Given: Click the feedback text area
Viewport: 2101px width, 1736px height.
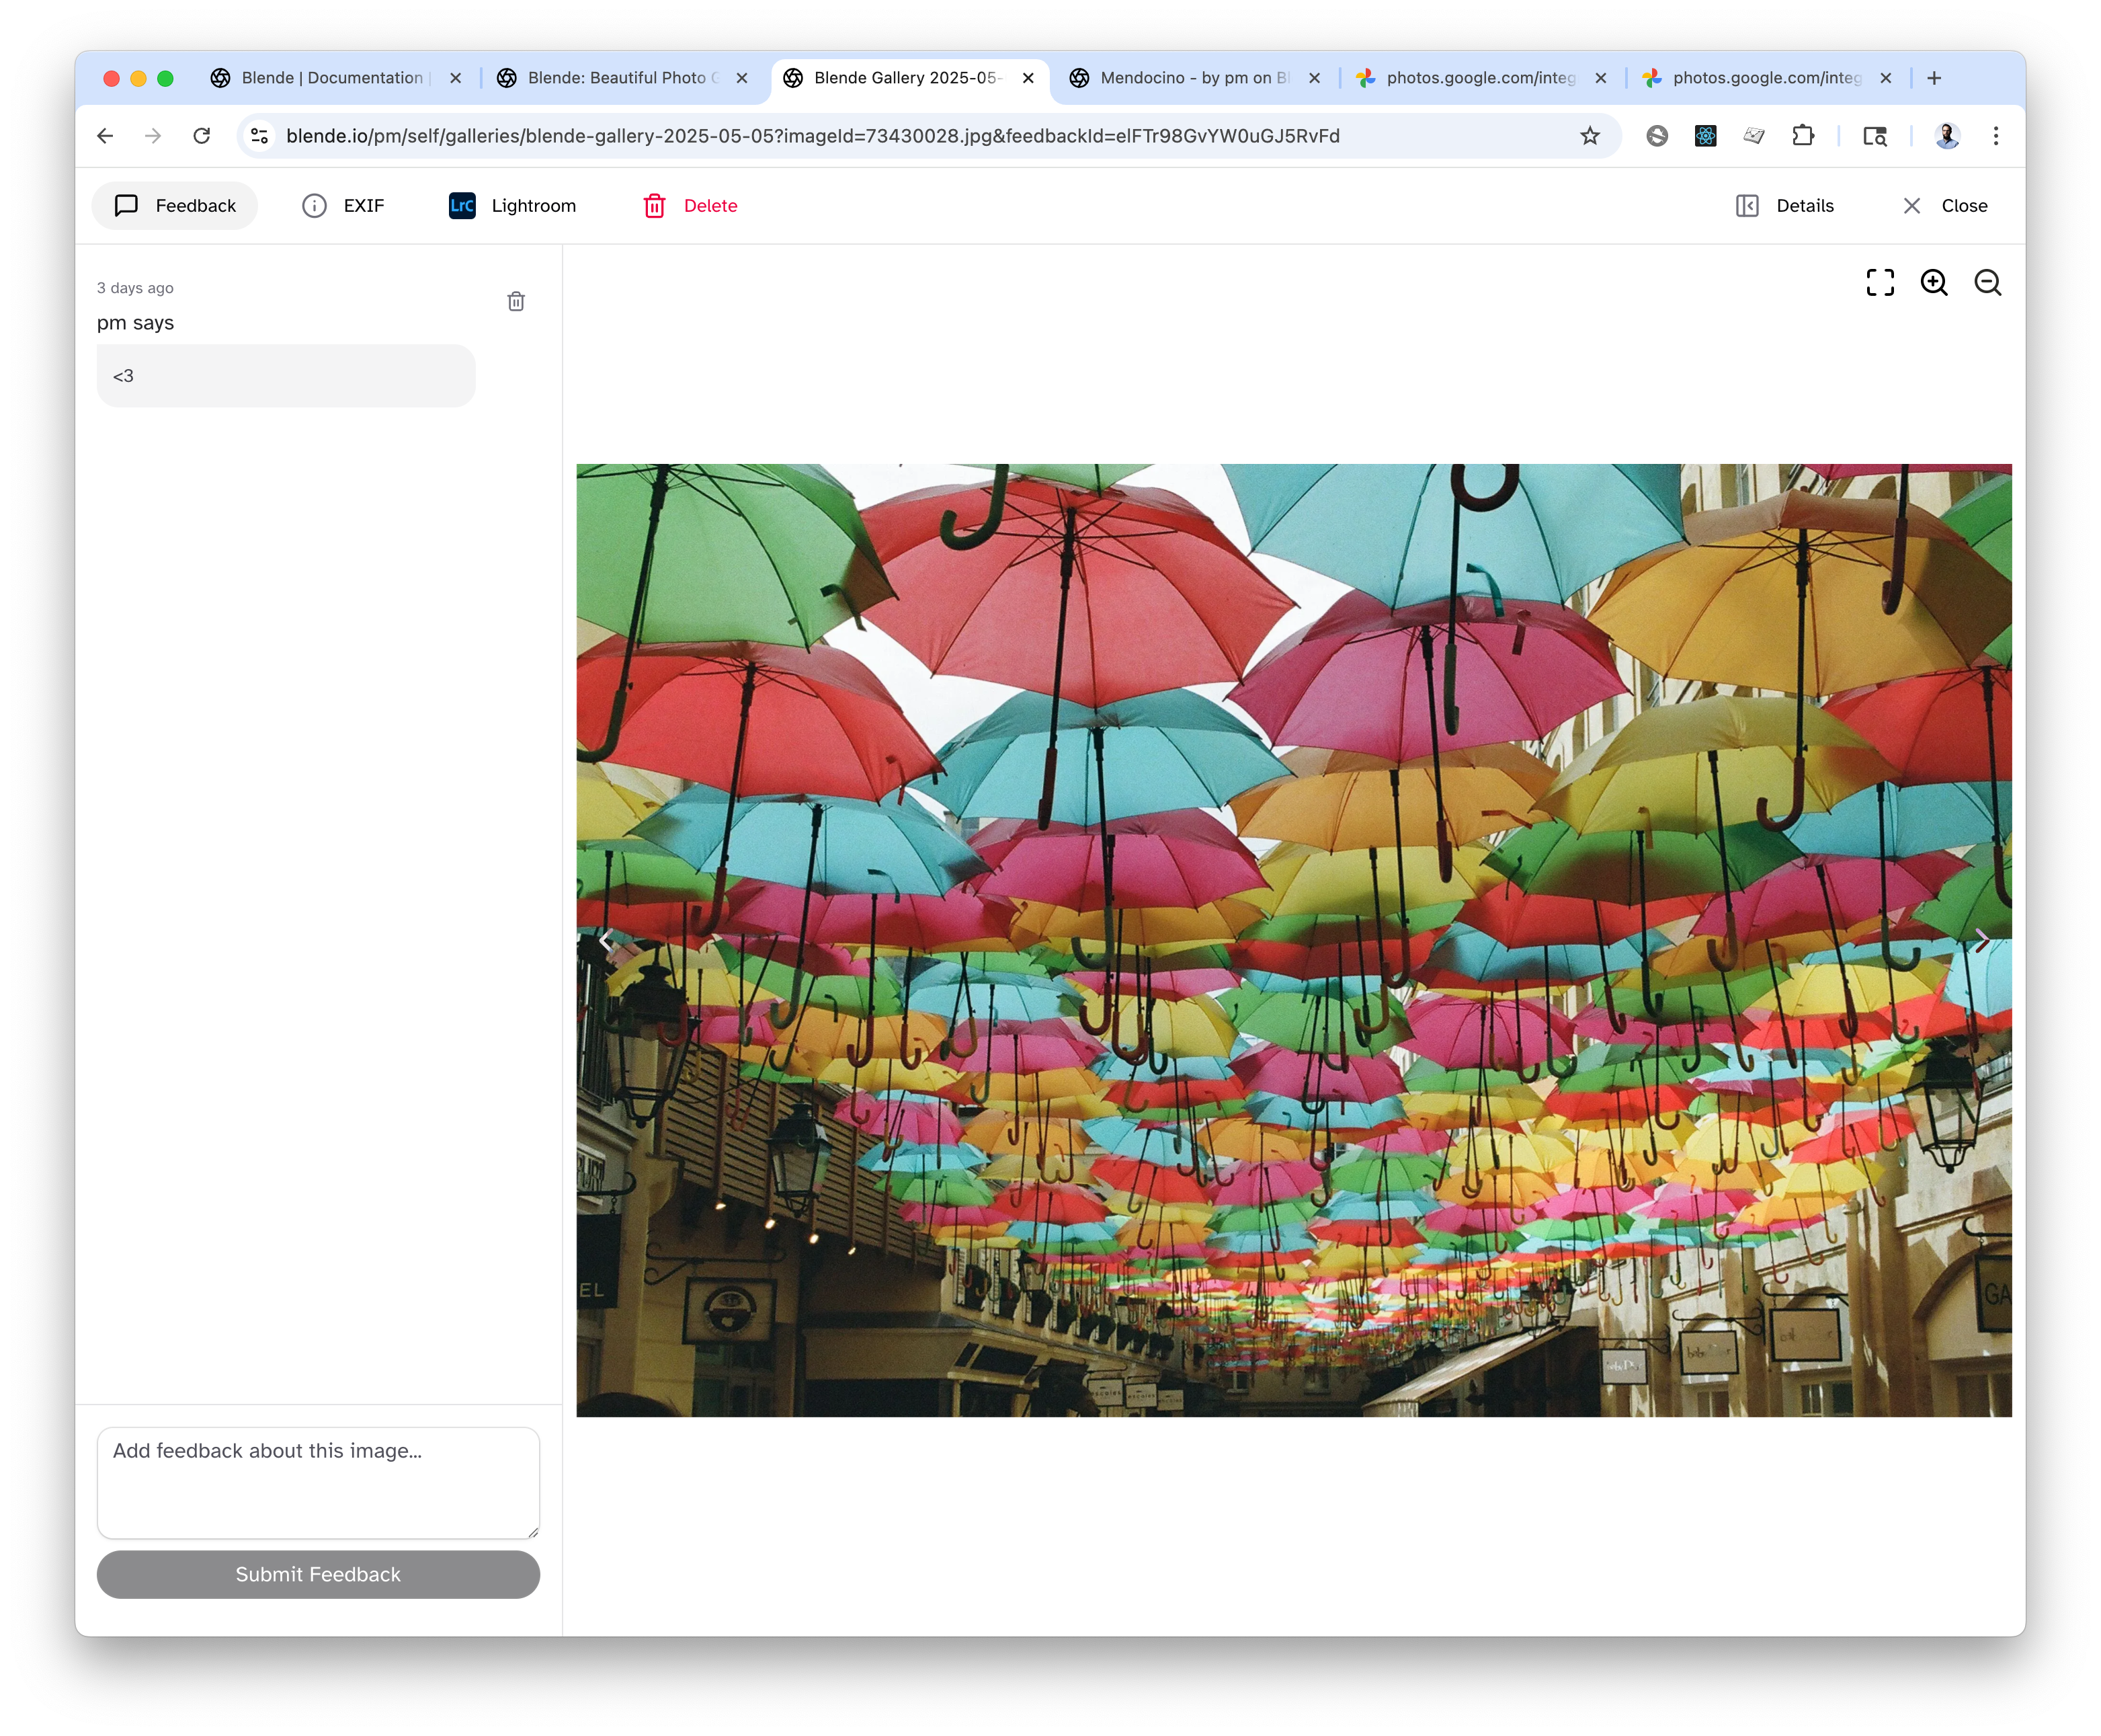Looking at the screenshot, I should [318, 1482].
